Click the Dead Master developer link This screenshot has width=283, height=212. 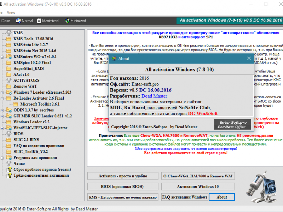pos(154,96)
